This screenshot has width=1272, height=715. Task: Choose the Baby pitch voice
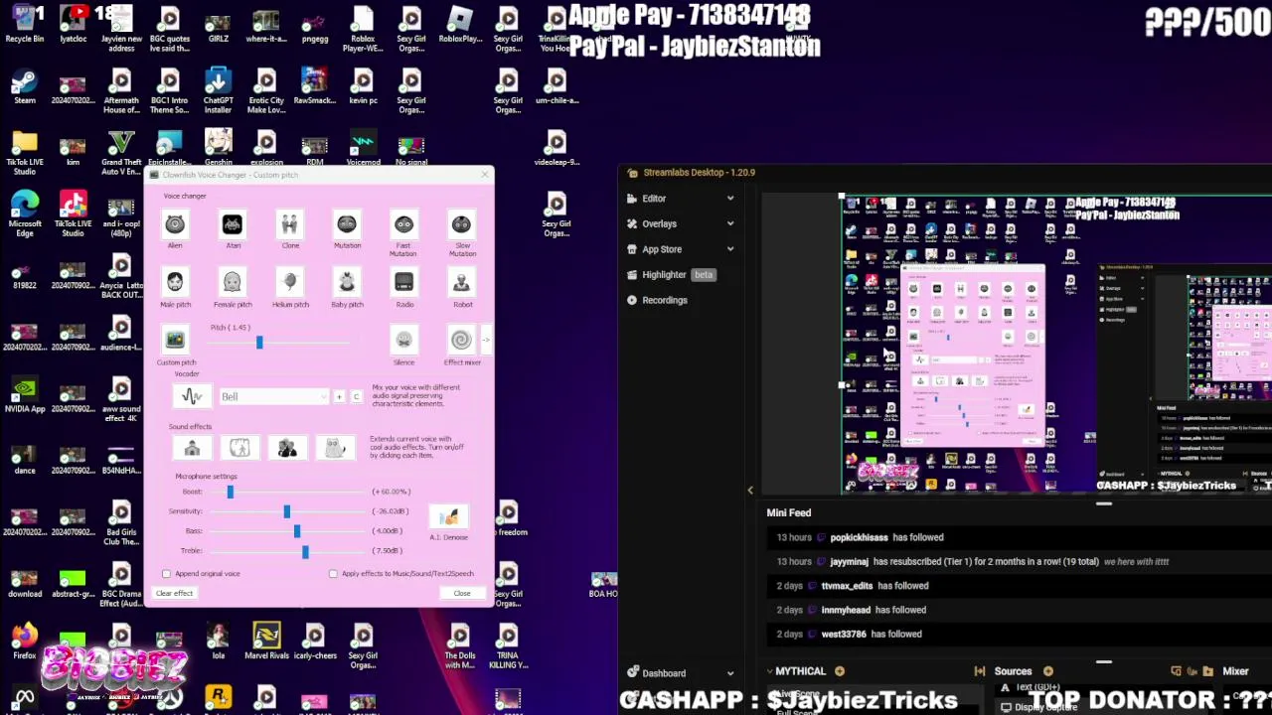click(347, 283)
